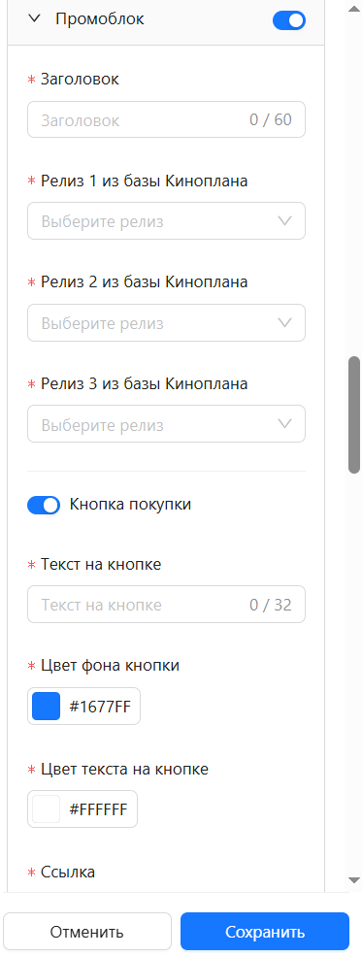Click the blue Сохранить button

(265, 932)
